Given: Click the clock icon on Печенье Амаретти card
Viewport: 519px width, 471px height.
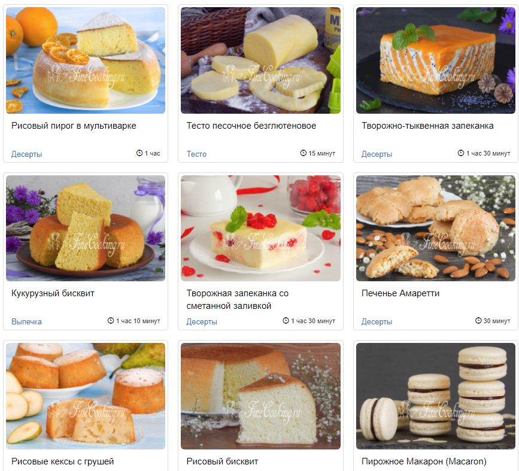Looking at the screenshot, I should click(x=478, y=320).
